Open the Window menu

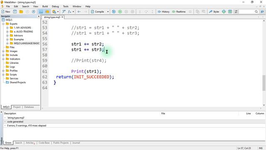click(77, 6)
